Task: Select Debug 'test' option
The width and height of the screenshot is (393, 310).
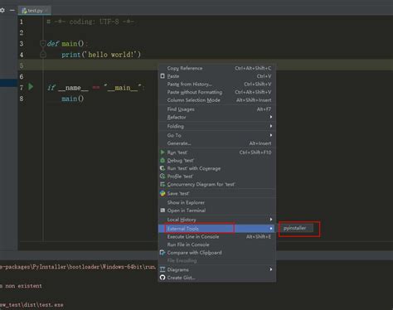Action: [217, 161]
